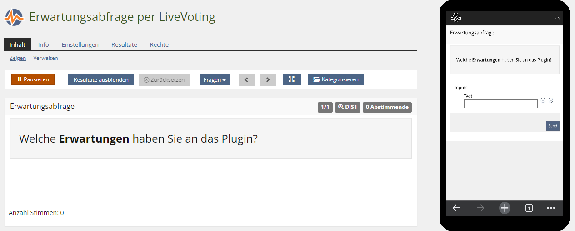Tap the mobile browser new tab plus

click(505, 208)
